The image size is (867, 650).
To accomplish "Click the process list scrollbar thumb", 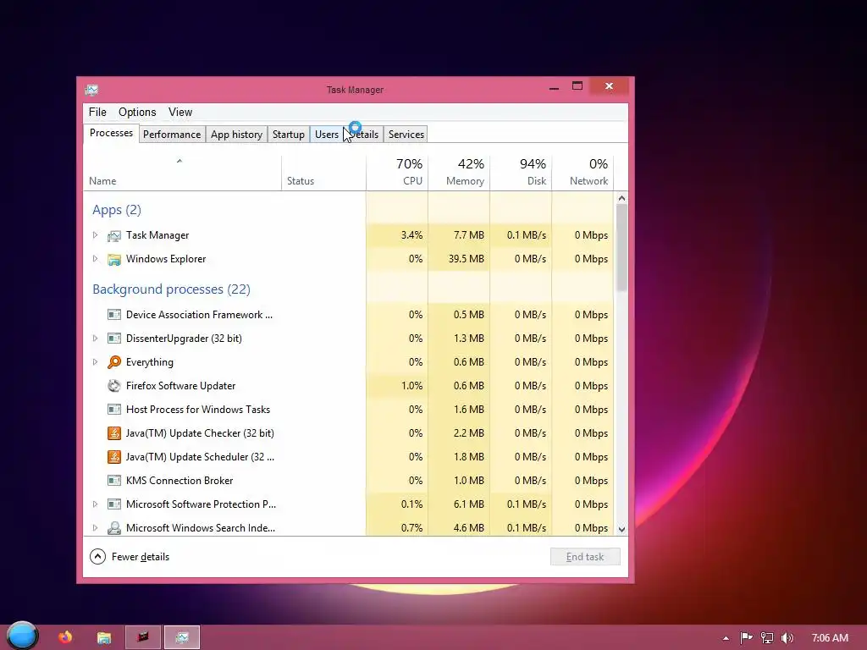I will click(x=621, y=247).
